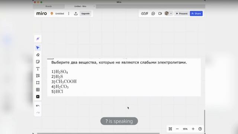
Task: Click the board export upload icon
Action: [x=76, y=13]
